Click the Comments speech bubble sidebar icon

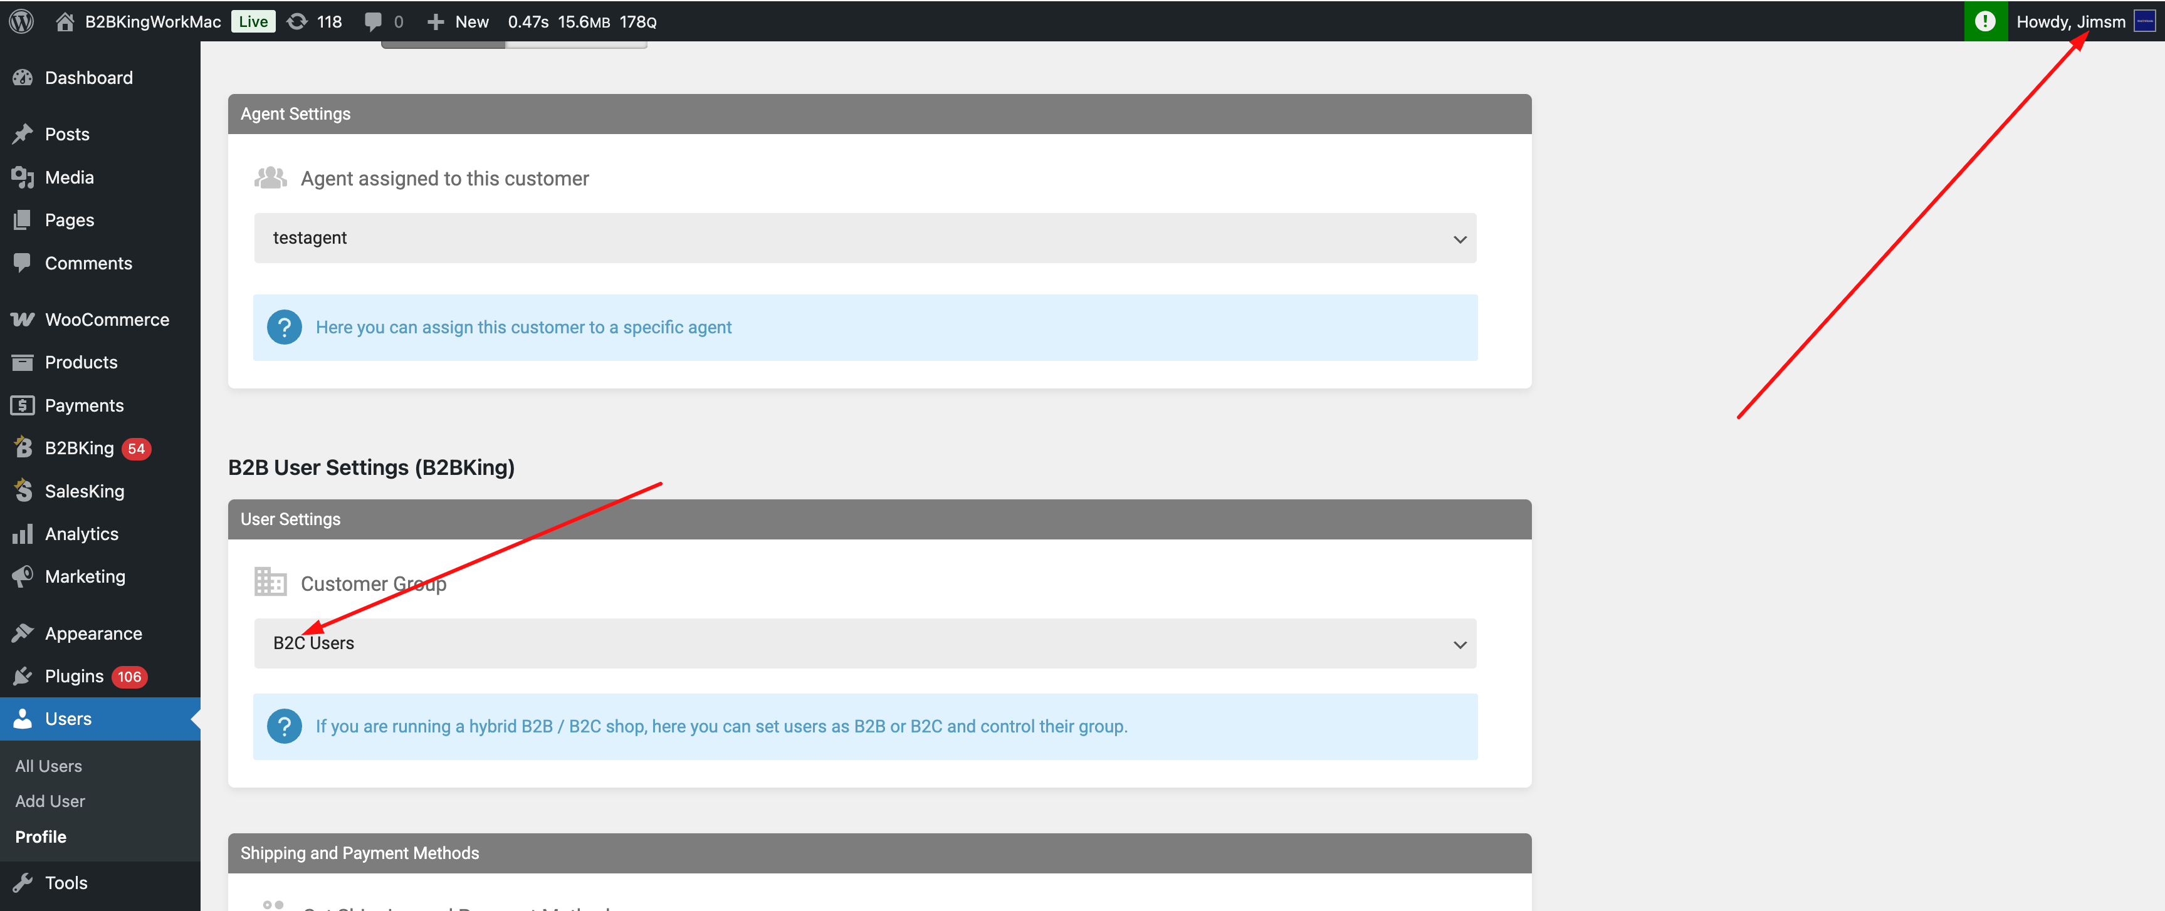point(23,263)
